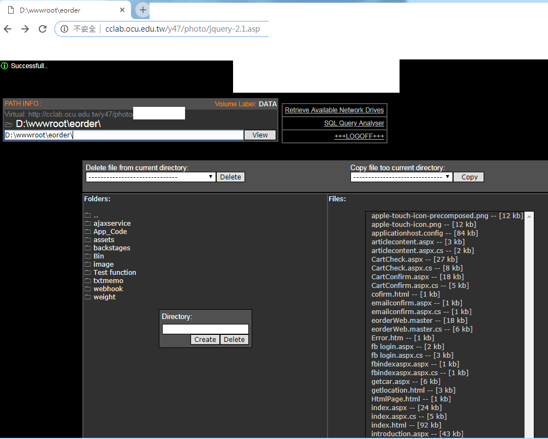Click the folder icon for ajaxservice
Screen dimensions: 548x439
pyautogui.click(x=88, y=224)
